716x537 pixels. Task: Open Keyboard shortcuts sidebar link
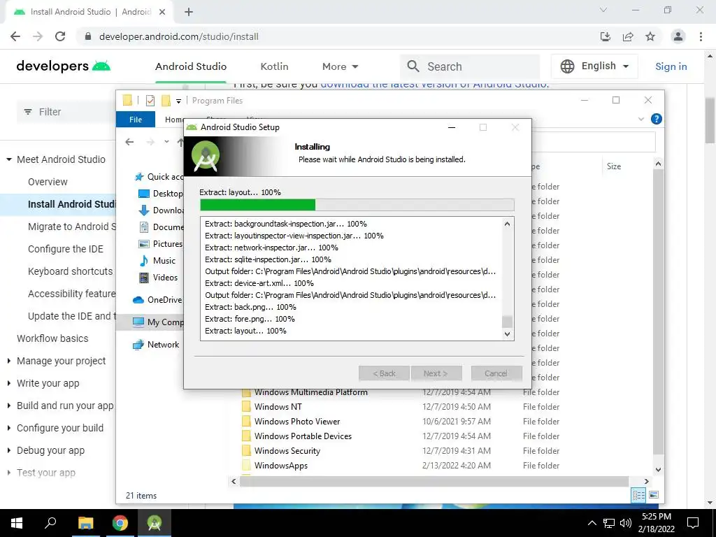(71, 272)
